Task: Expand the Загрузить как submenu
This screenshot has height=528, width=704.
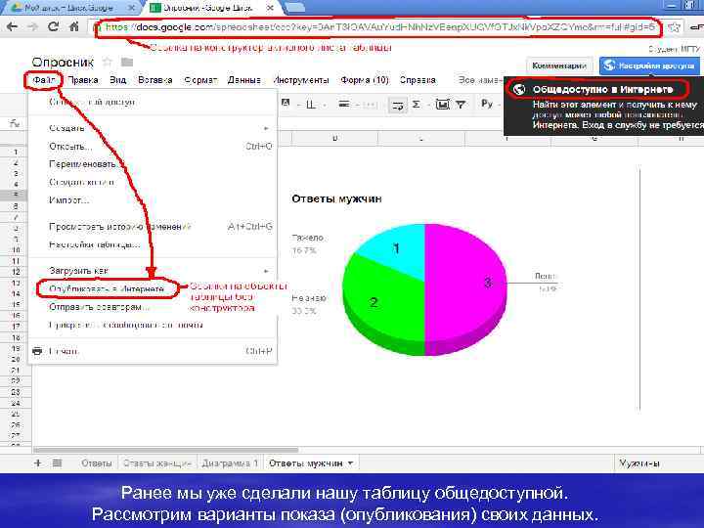Action: [x=153, y=271]
